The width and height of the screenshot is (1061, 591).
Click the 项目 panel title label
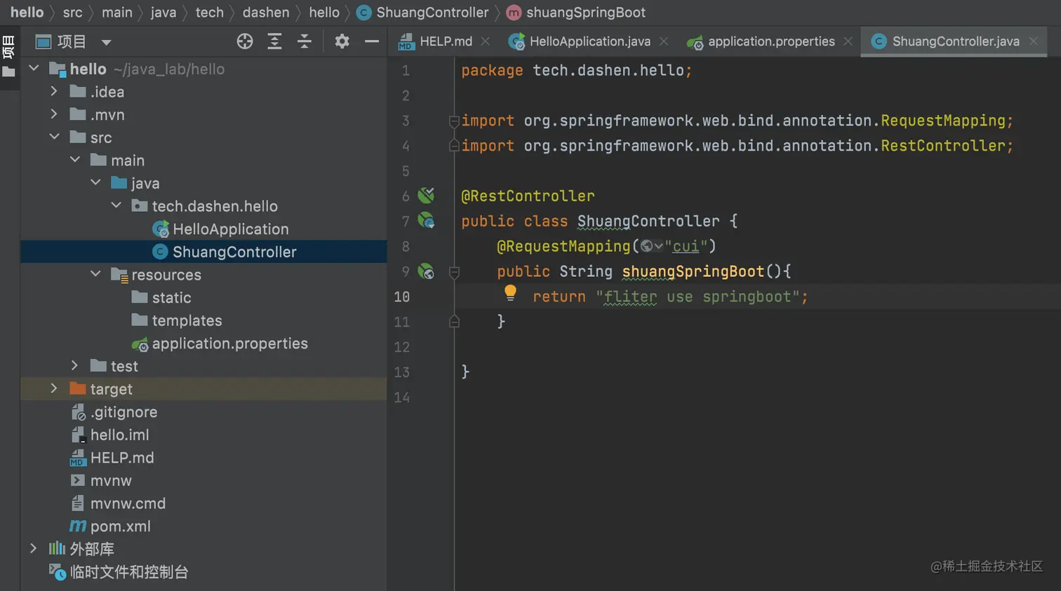click(71, 42)
